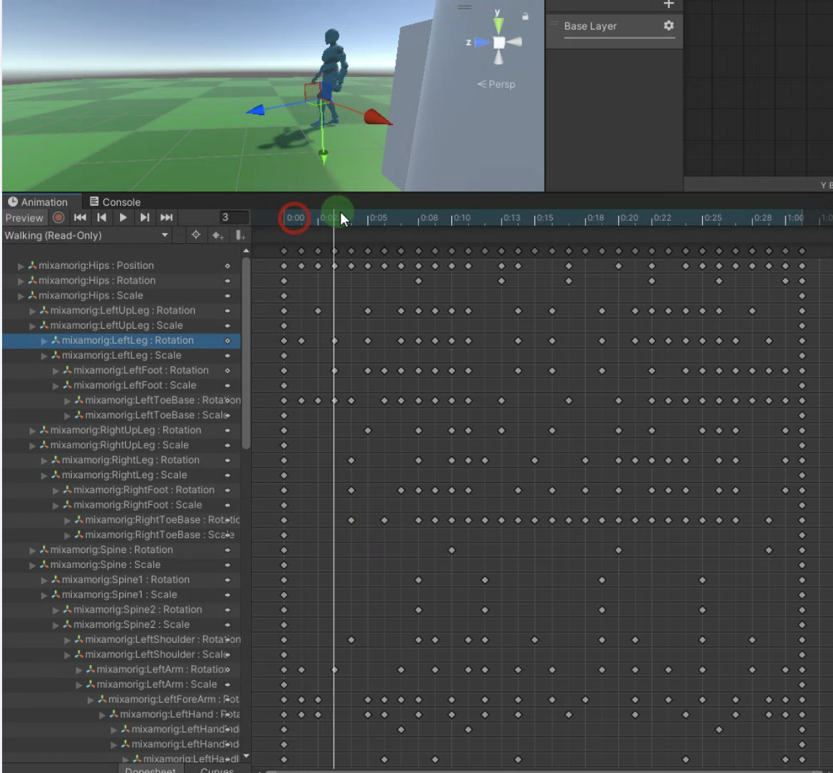Click the red X axis move handle
Image resolution: width=833 pixels, height=773 pixels.
[378, 117]
